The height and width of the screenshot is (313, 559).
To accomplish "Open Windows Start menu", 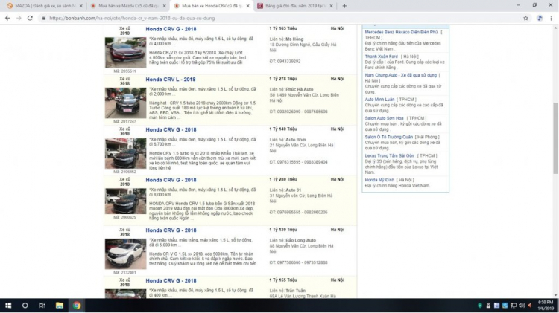I will pyautogui.click(x=8, y=305).
